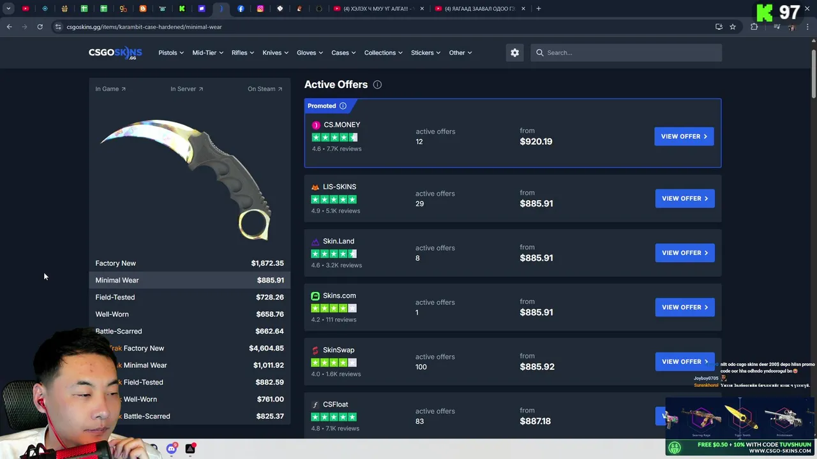Select StatTrak Battle-Scarred $825.37 row
Viewport: 817px width, 459px height.
click(x=190, y=416)
